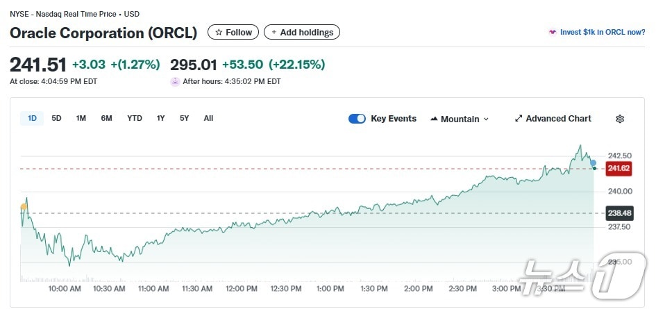Screen dimensions: 656x309
Task: Expand the Mountain chart type dropdown
Action: tap(486, 119)
